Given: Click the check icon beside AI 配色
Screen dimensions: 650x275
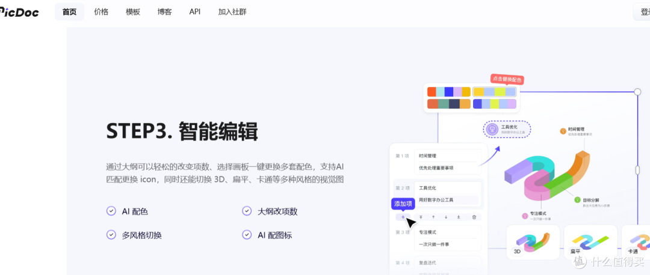Looking at the screenshot, I should [111, 211].
